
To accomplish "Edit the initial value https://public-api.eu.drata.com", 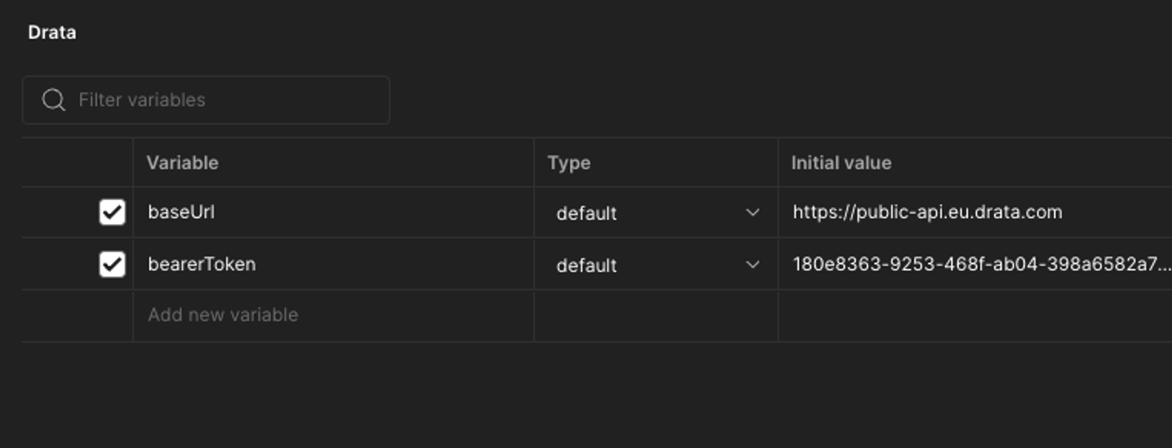I will (928, 212).
